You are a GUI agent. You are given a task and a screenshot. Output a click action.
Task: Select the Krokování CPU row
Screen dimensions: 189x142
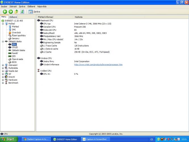(58, 30)
